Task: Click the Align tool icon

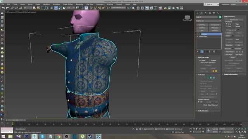Action: 133,8
